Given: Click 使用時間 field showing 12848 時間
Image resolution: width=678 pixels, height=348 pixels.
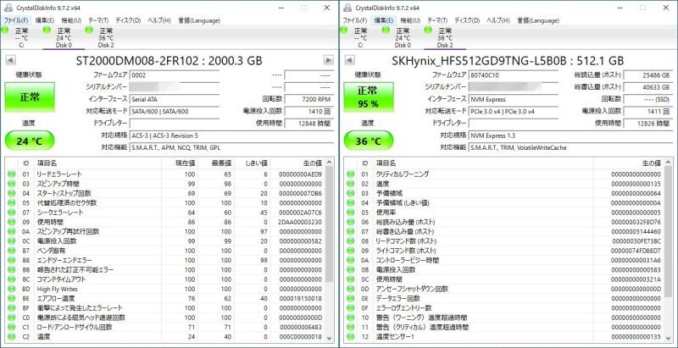Looking at the screenshot, I should 308,124.
